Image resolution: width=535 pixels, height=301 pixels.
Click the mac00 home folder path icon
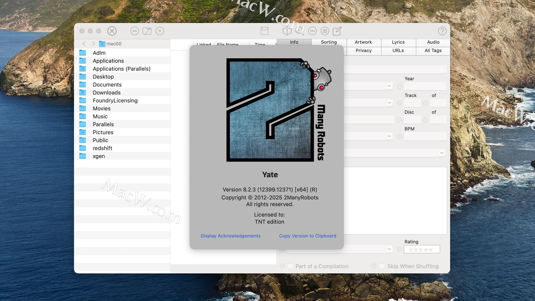pos(102,44)
